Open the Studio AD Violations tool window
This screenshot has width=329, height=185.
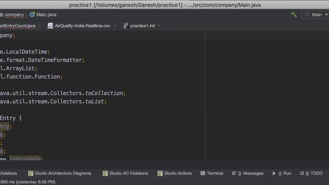click(x=125, y=173)
